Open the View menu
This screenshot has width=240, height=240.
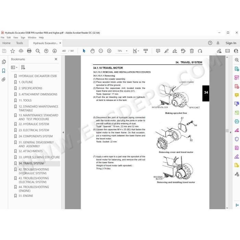click(x=16, y=37)
